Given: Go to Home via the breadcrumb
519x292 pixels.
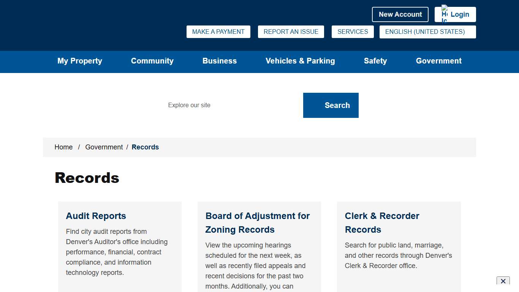Looking at the screenshot, I should click(63, 147).
